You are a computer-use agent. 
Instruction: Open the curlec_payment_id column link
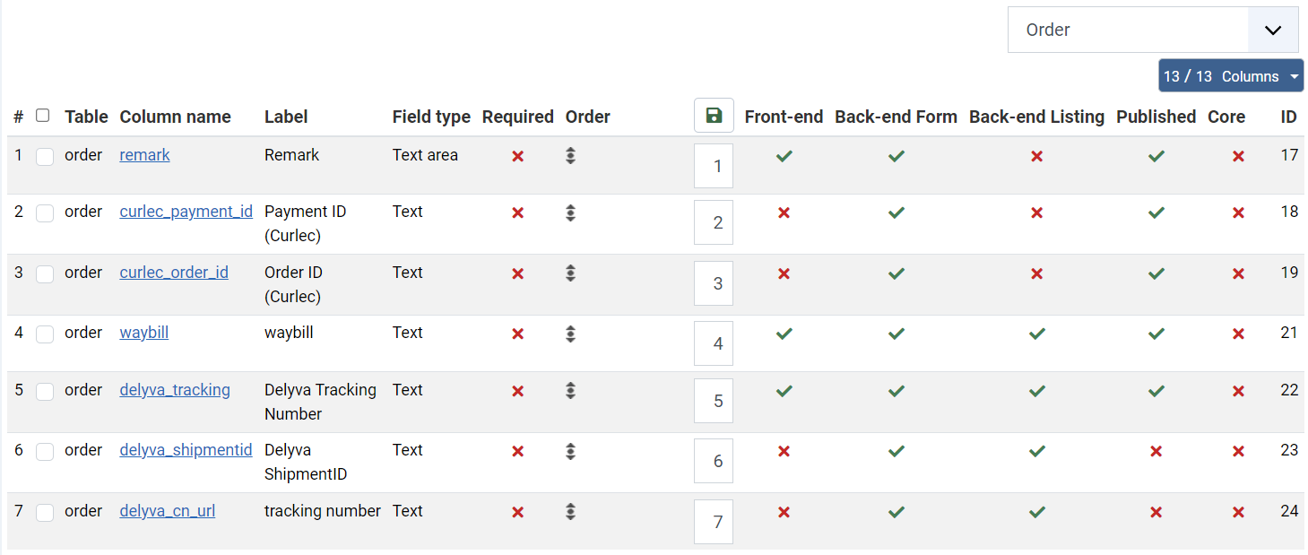point(186,212)
